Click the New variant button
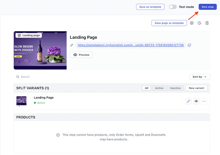This screenshot has height=155, width=220. point(196,88)
